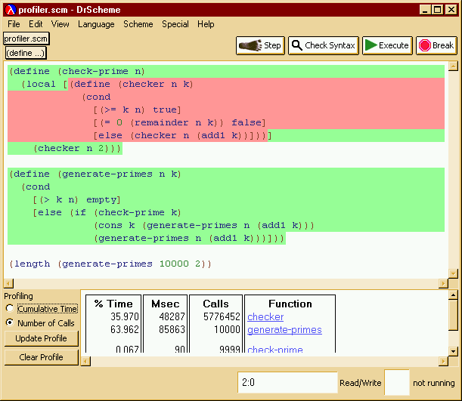Click the 5776452 calls value

tap(222, 316)
